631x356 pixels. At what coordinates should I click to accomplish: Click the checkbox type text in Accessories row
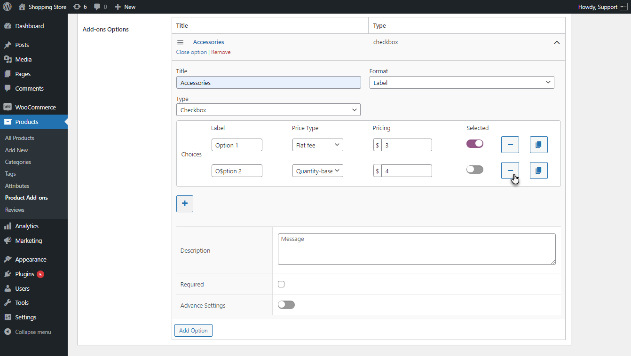(x=386, y=42)
